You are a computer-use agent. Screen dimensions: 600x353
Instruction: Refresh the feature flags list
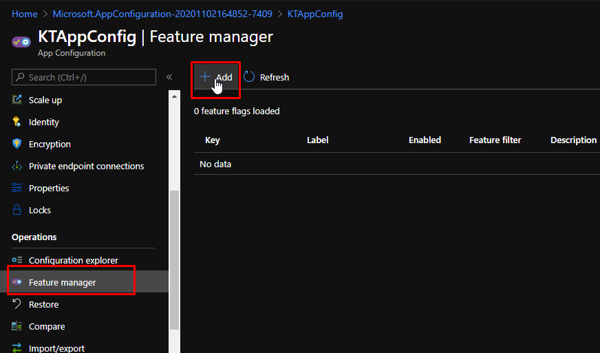(x=266, y=77)
